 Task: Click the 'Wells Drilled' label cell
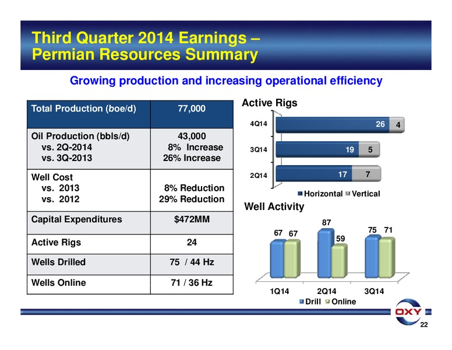(x=89, y=264)
